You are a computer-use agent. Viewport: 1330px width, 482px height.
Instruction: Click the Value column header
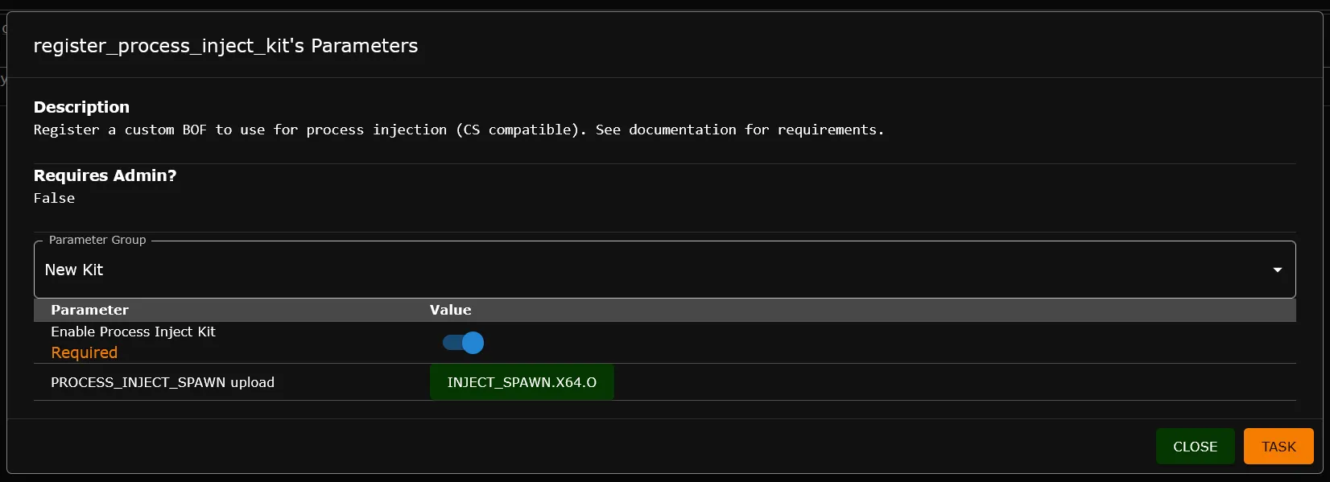click(450, 310)
